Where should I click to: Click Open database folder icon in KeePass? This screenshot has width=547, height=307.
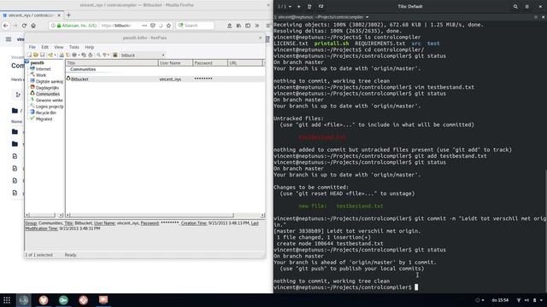36,55
